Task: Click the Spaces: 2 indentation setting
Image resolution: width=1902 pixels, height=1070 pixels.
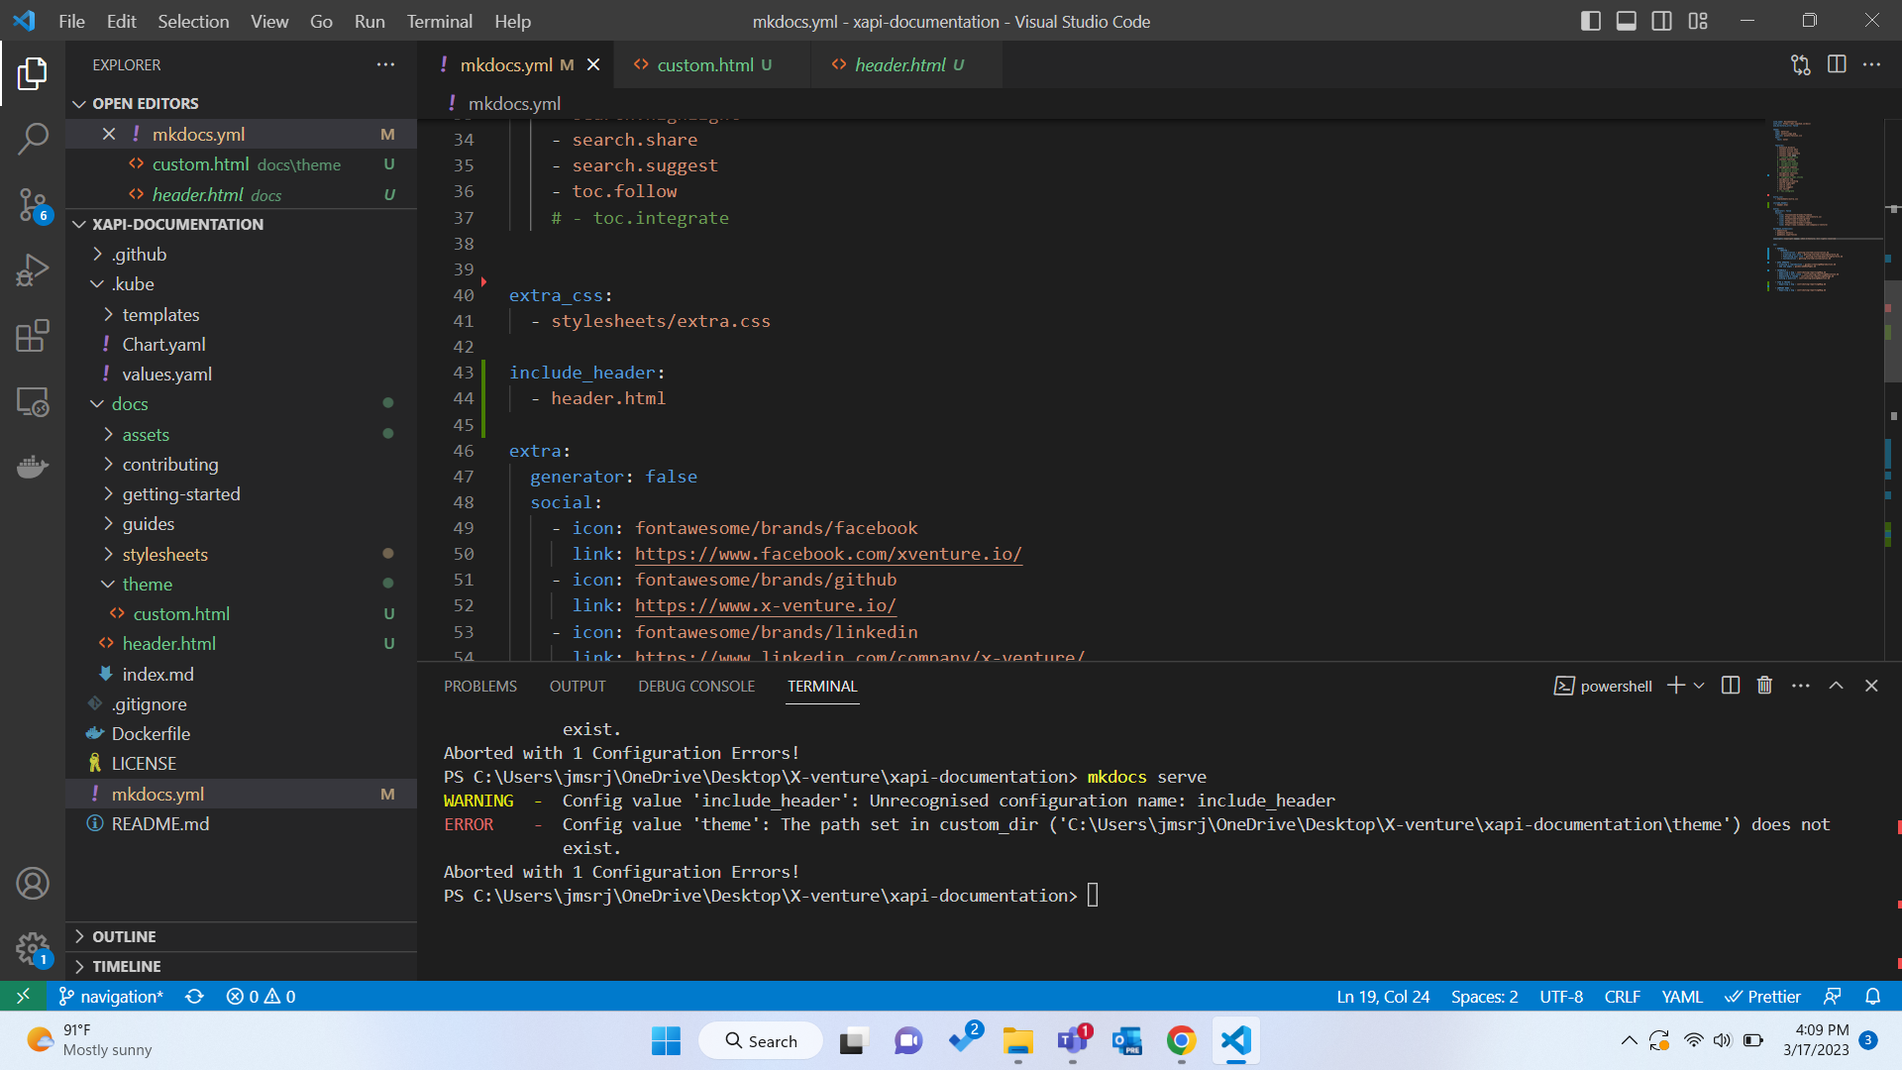Action: tap(1484, 996)
